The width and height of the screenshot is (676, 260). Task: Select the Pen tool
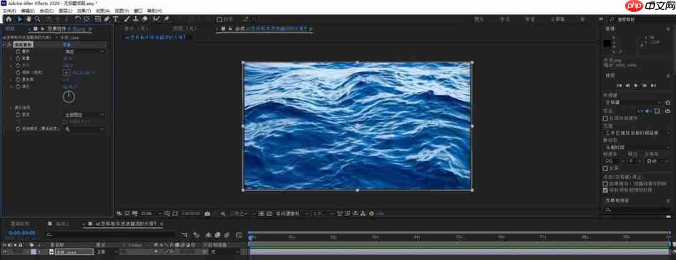click(107, 19)
